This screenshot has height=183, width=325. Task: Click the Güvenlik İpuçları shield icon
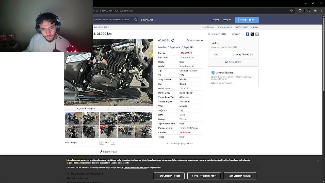coord(213,73)
